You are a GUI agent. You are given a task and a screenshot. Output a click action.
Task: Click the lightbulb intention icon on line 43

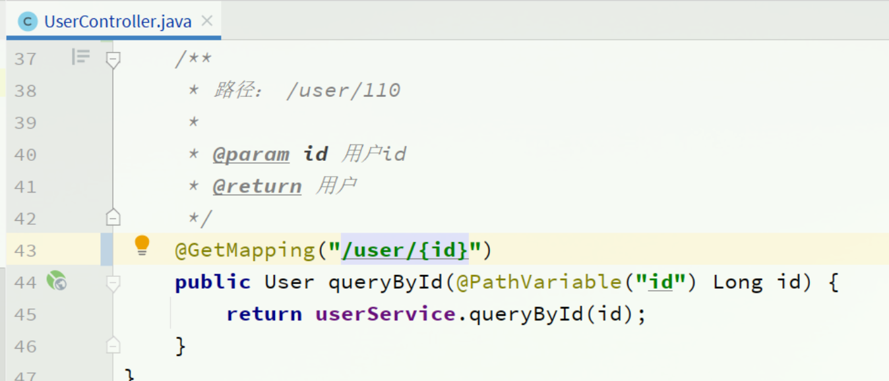tap(142, 245)
